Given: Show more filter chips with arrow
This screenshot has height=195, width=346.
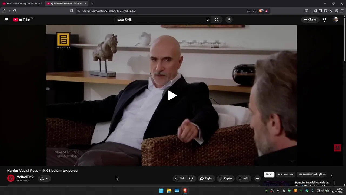Looking at the screenshot, I should [x=332, y=175].
